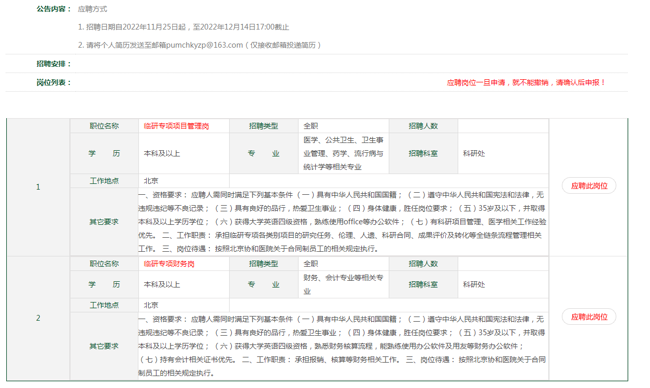Click 全职 recruitment type in the first position
Viewport: 650px width, 388px height.
click(311, 126)
